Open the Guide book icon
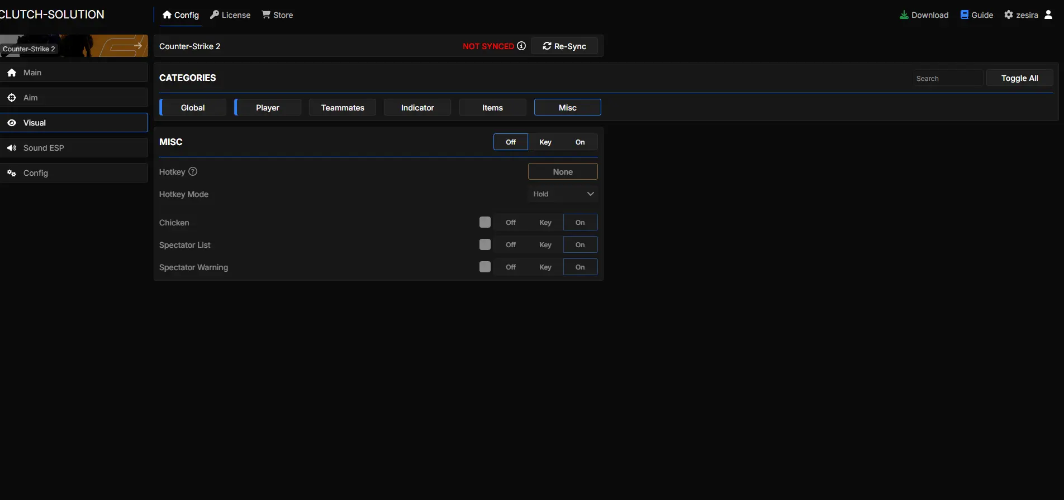This screenshot has height=500, width=1064. [965, 15]
